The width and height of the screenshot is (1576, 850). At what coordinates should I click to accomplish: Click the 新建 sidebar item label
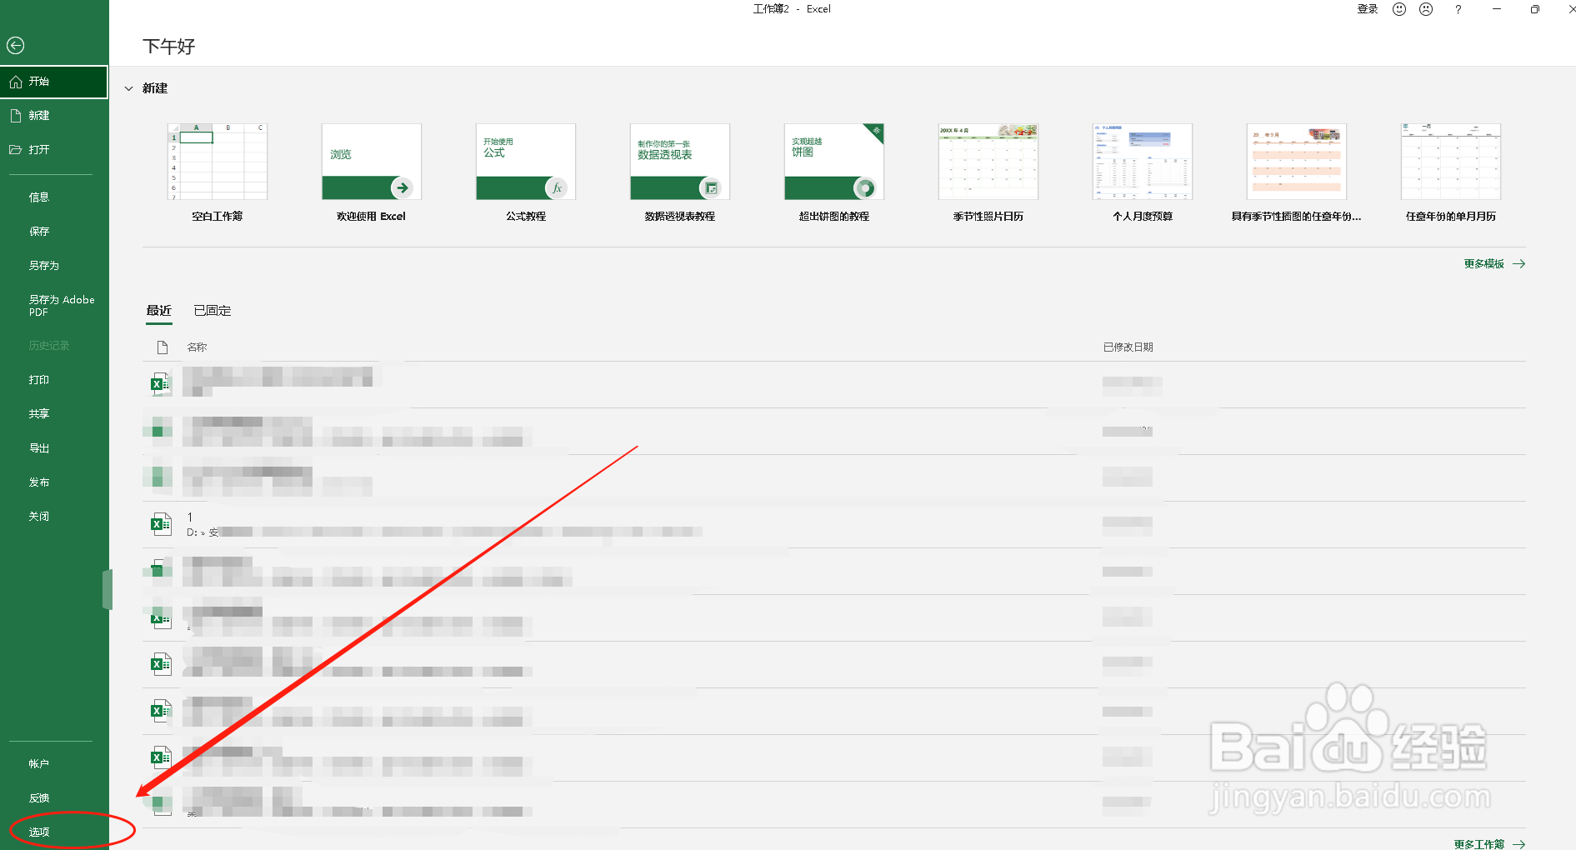point(39,116)
